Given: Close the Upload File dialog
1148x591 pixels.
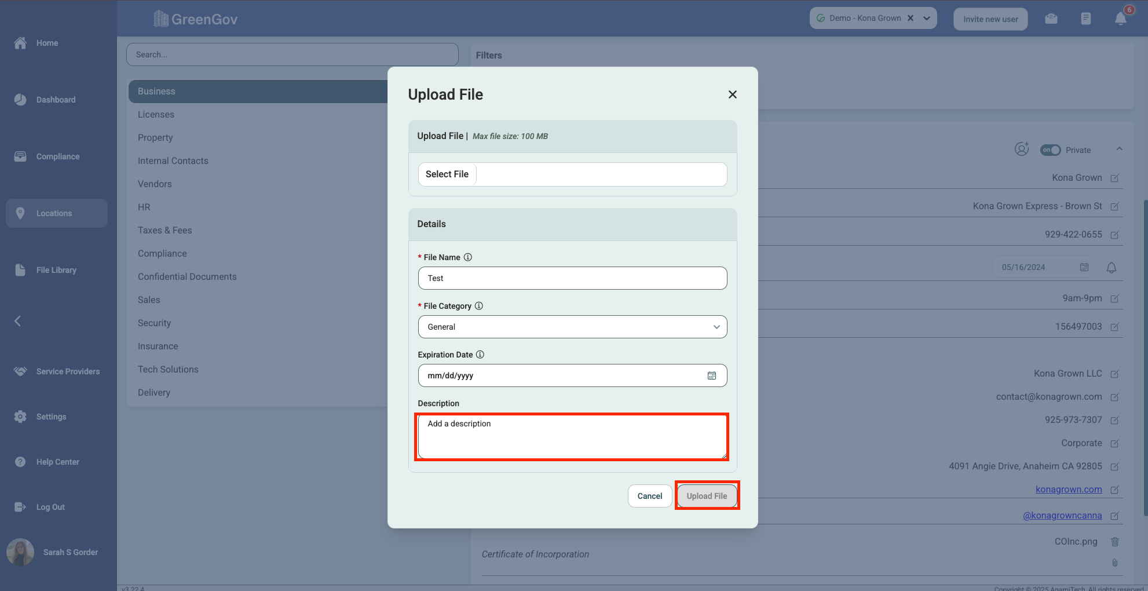Looking at the screenshot, I should 732,94.
